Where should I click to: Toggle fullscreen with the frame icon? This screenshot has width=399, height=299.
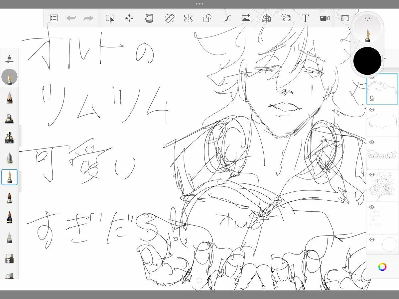tap(345, 18)
